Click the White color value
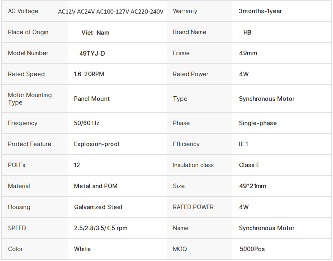The height and width of the screenshot is (261, 333). 82,249
